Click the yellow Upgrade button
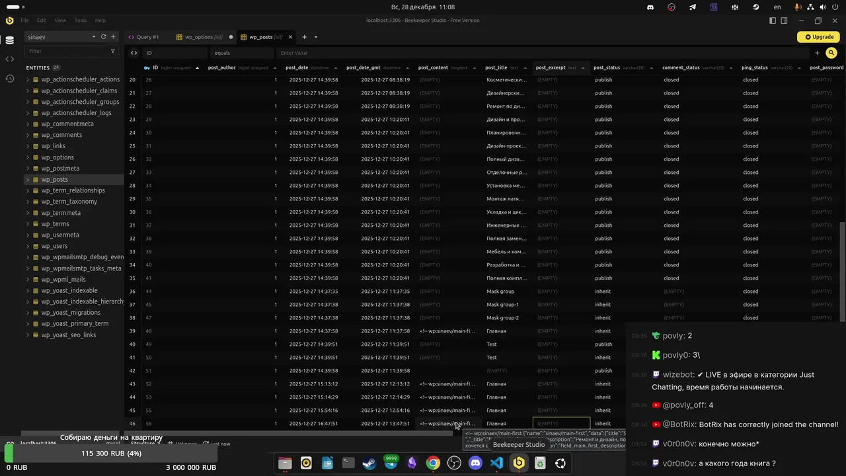Screen dimensions: 846x476 [x=818, y=37]
